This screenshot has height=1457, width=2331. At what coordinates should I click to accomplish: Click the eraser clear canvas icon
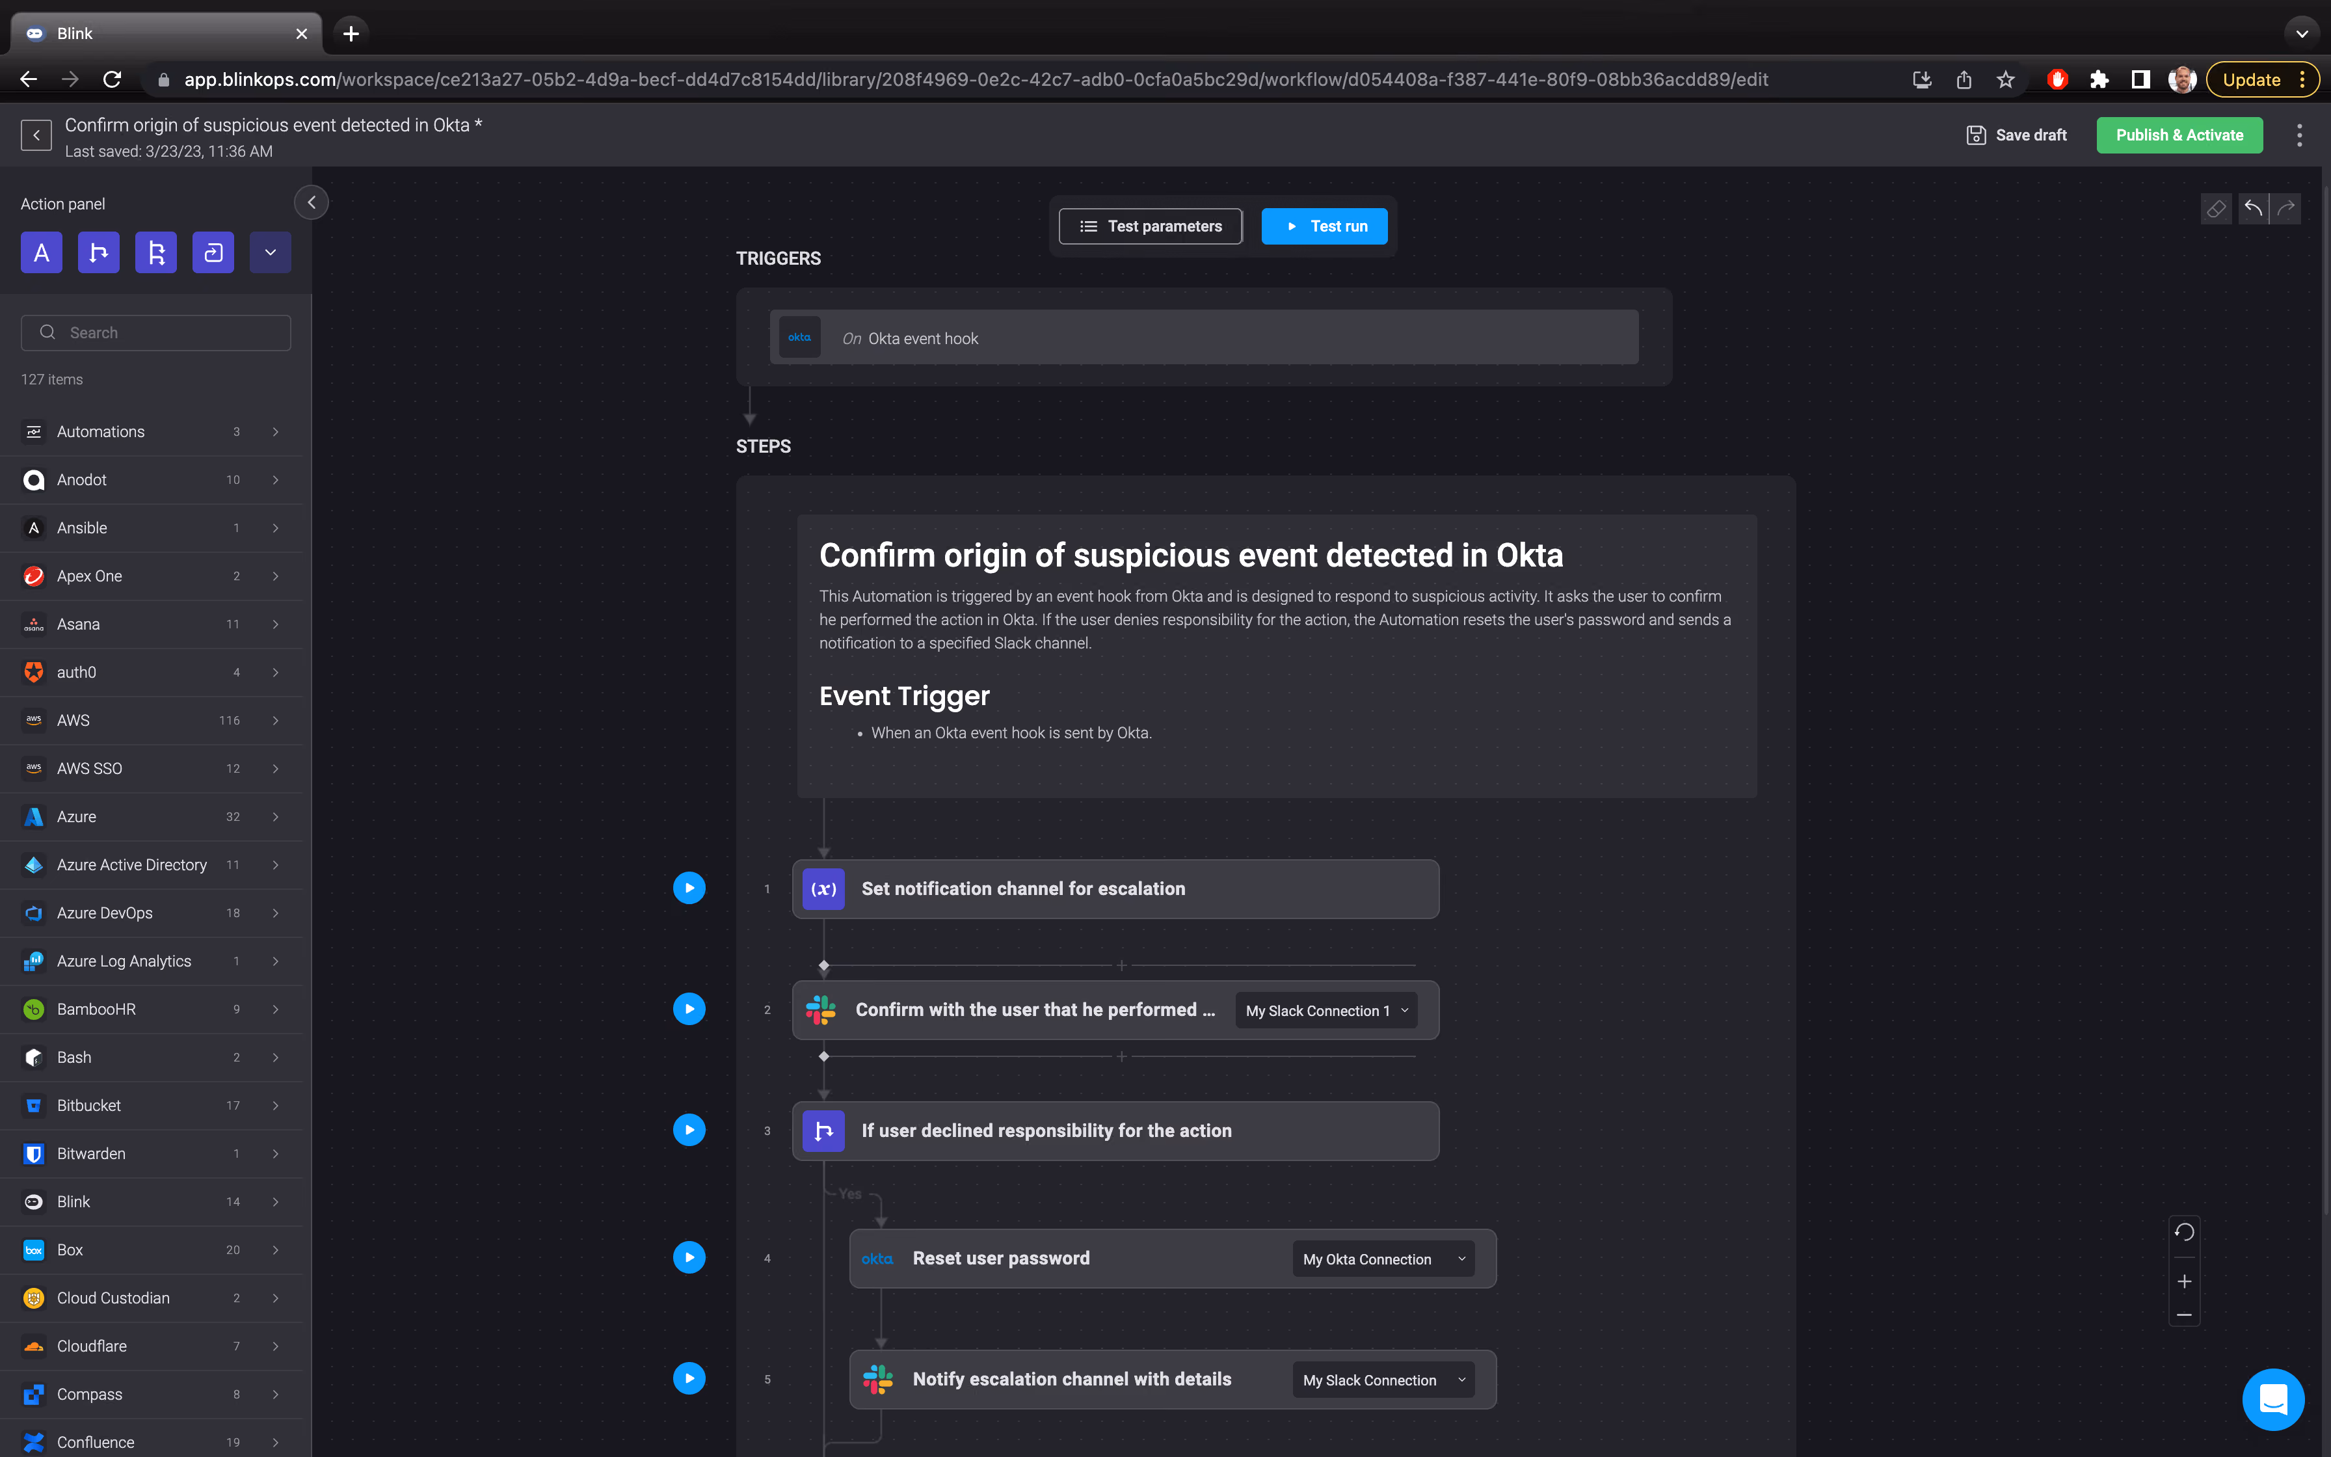pos(2215,208)
